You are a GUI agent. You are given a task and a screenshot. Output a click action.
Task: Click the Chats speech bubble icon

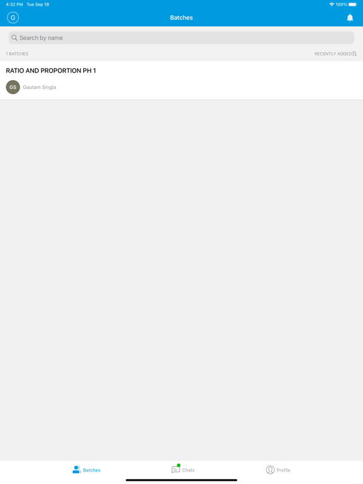click(175, 470)
